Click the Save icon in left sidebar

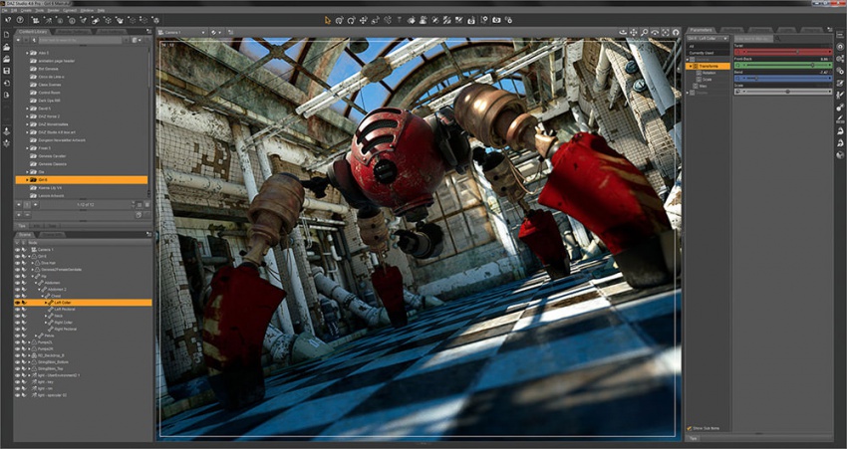[7, 71]
